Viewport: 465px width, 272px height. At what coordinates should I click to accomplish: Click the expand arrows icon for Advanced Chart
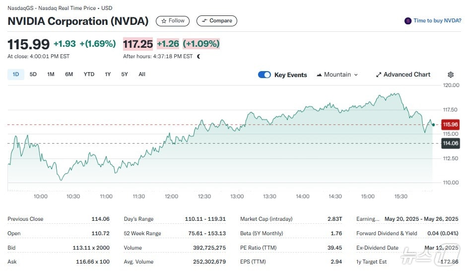pos(379,75)
